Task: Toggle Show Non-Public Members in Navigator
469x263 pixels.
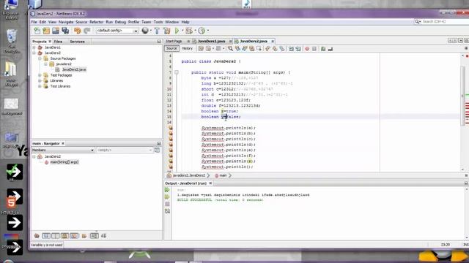Action: click(64, 236)
